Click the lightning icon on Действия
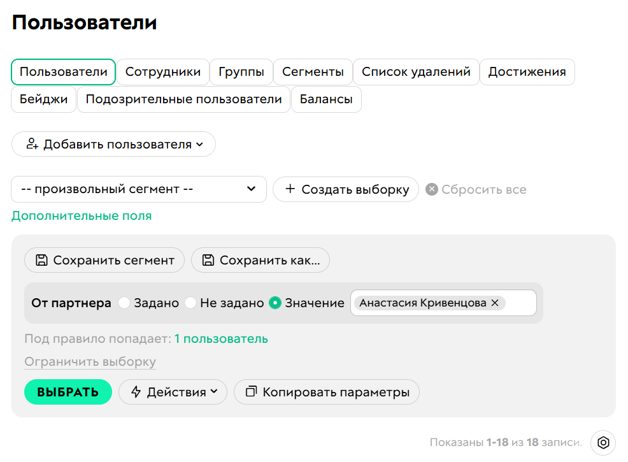 coord(136,392)
